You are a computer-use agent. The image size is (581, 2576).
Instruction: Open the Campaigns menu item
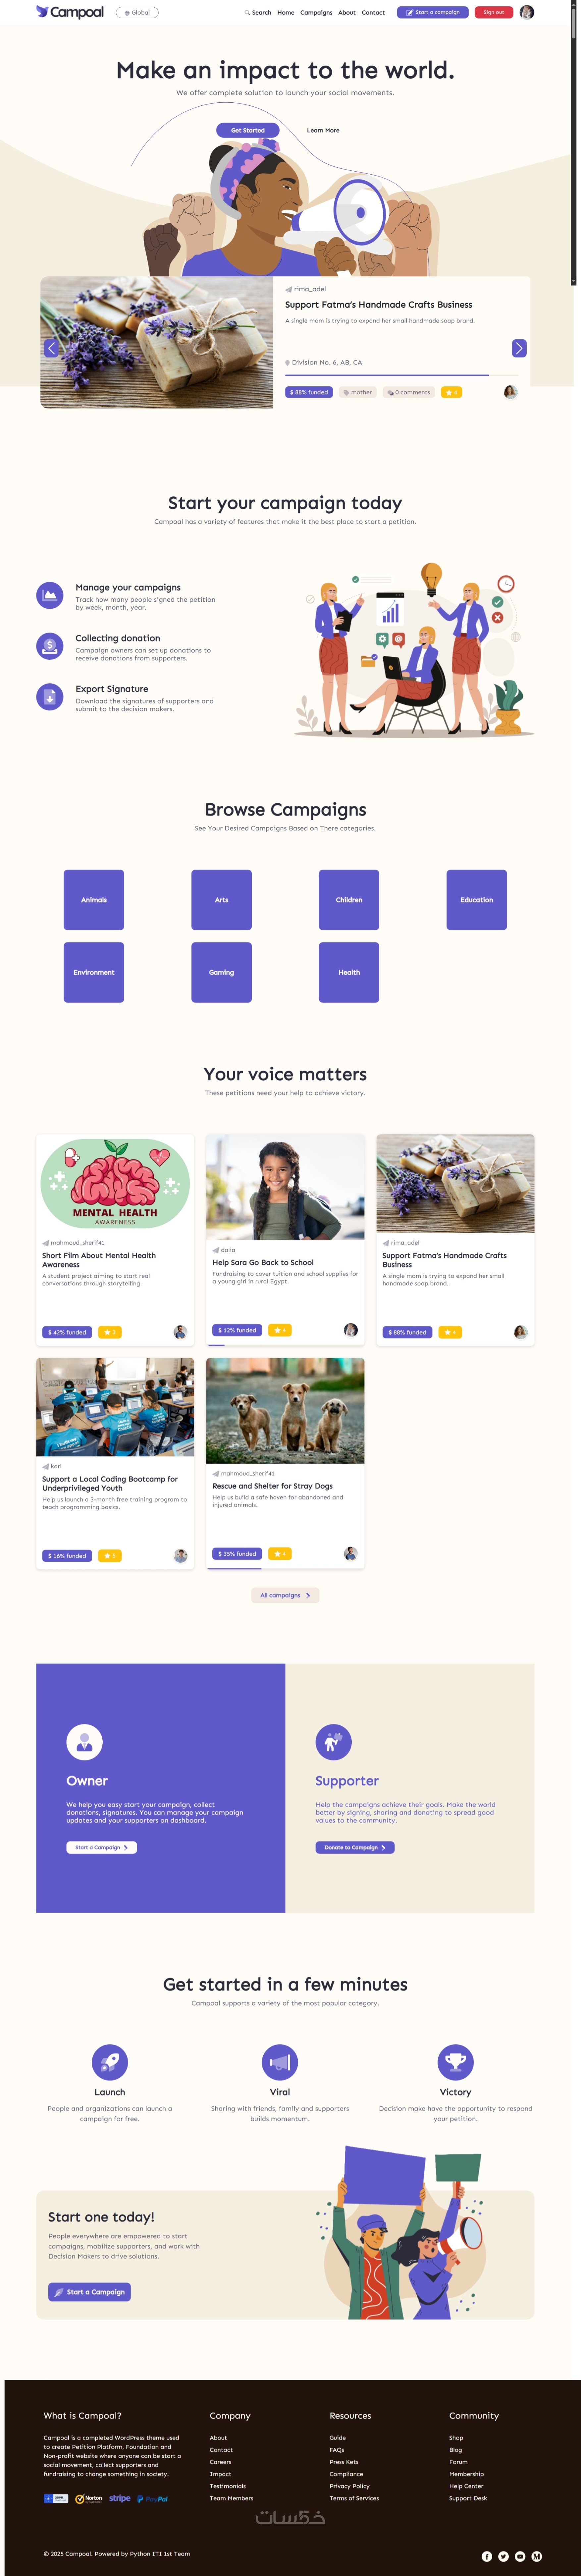point(316,13)
